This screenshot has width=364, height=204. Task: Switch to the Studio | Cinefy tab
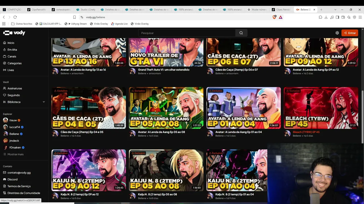[86, 10]
